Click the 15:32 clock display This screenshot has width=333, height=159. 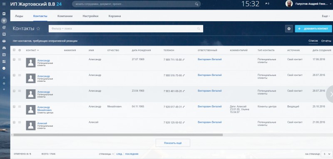[x=251, y=4]
